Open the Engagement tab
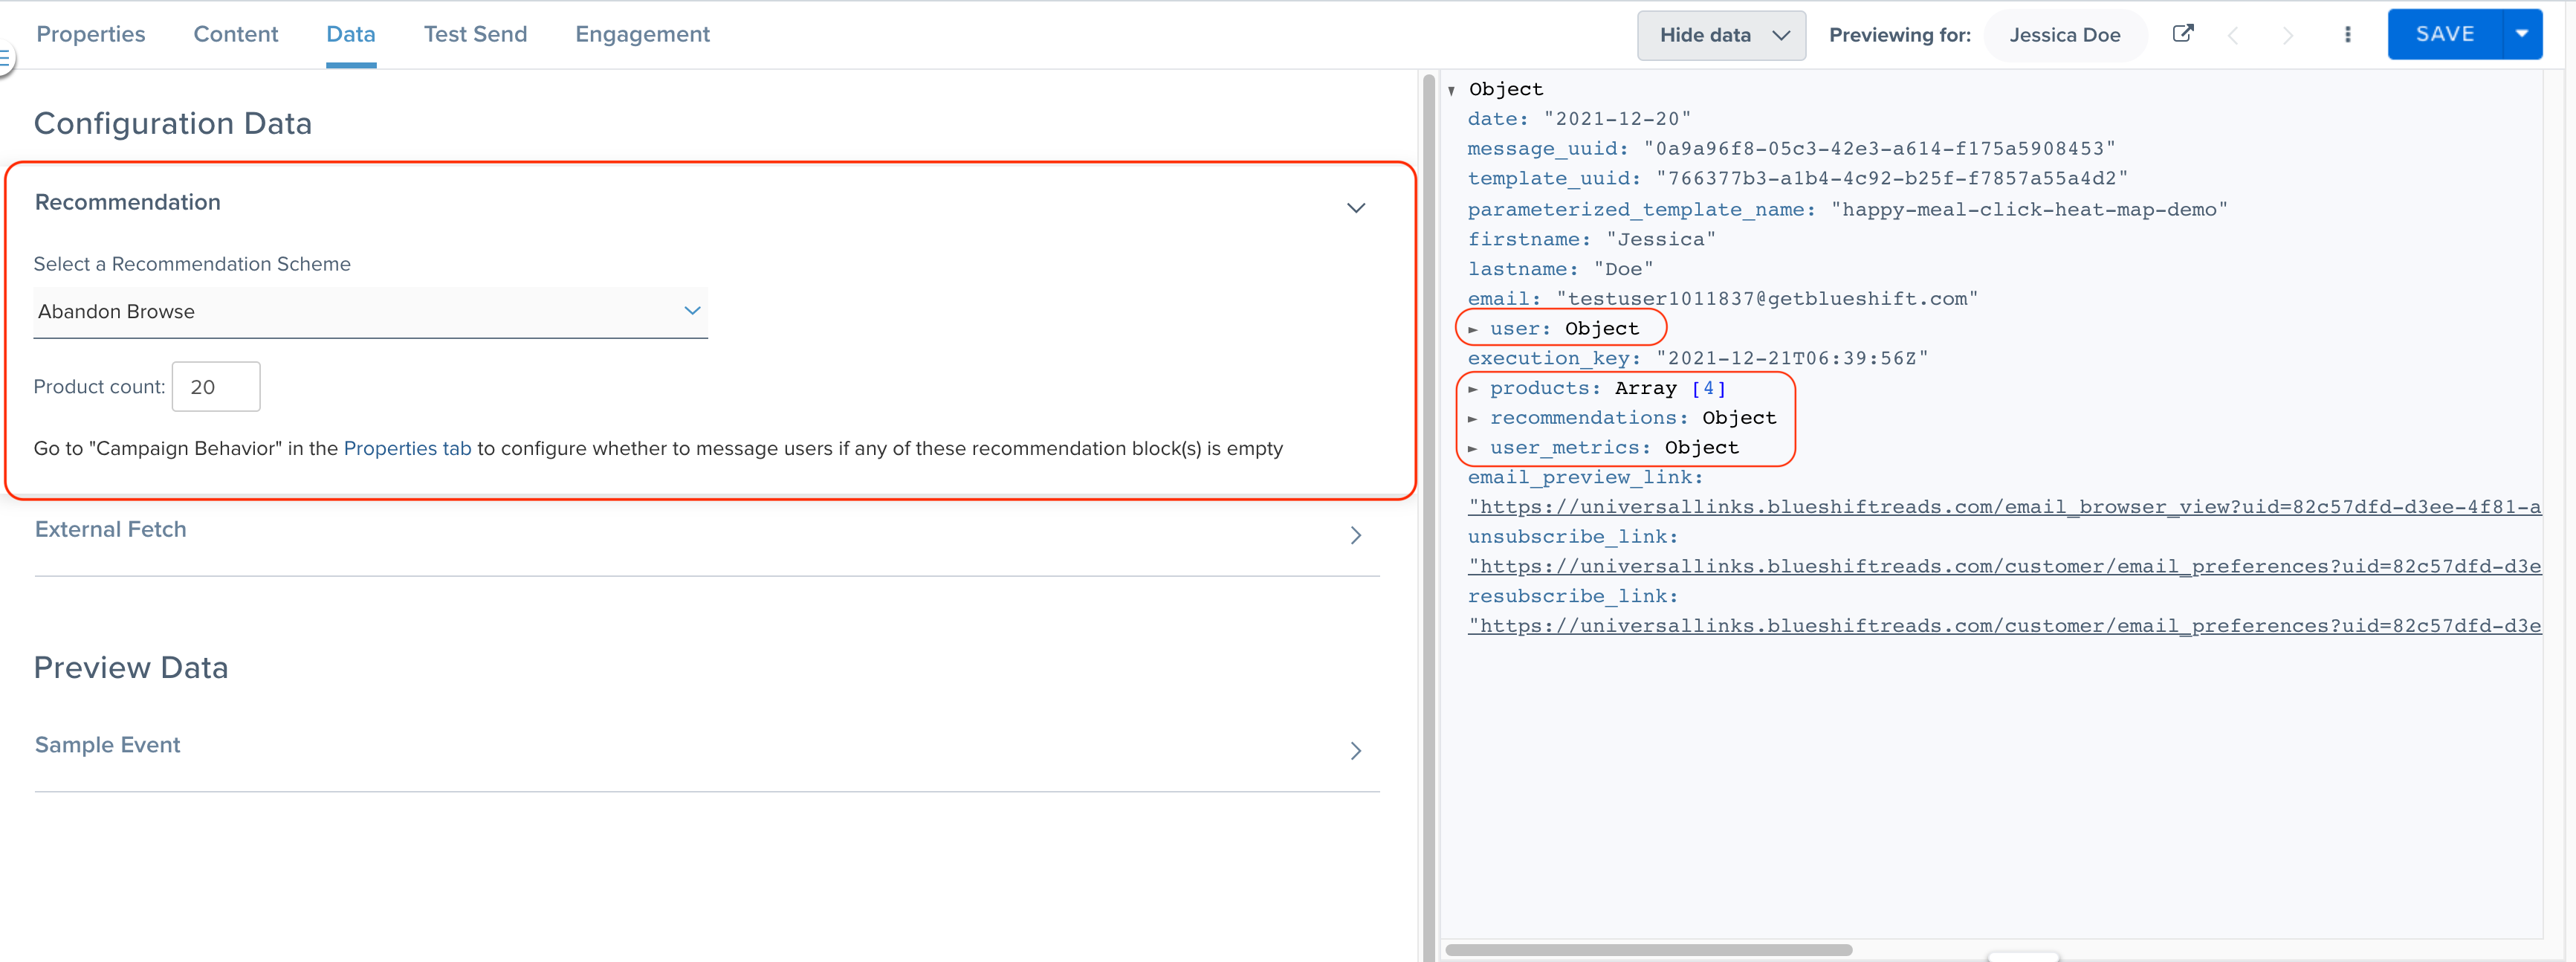 click(642, 34)
